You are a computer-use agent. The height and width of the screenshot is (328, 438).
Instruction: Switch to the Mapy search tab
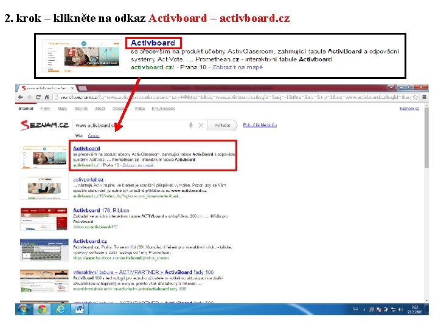coord(62,109)
